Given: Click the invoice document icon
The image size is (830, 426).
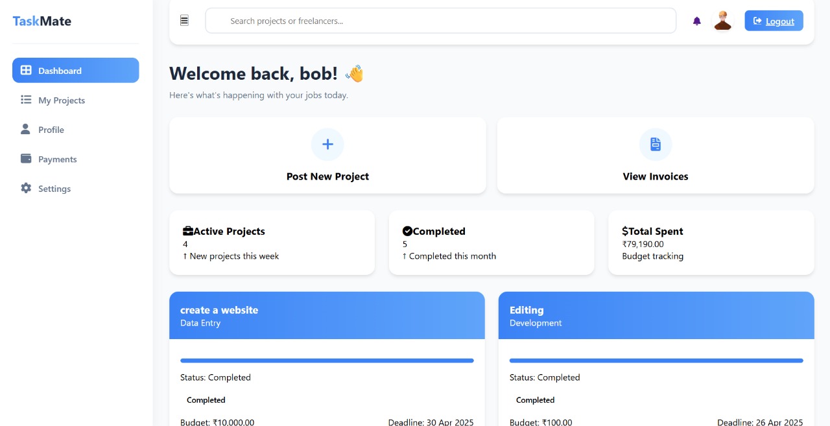Looking at the screenshot, I should coord(656,144).
